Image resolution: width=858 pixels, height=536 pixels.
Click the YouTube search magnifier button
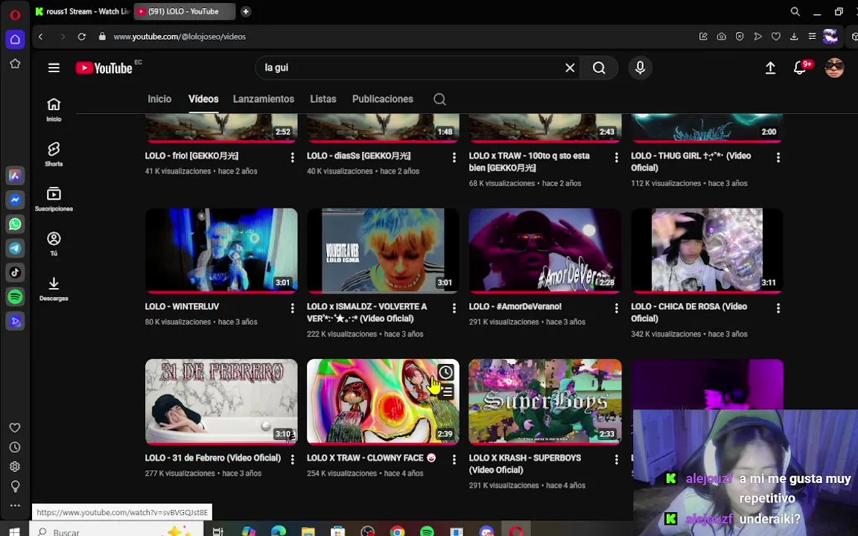coord(599,68)
